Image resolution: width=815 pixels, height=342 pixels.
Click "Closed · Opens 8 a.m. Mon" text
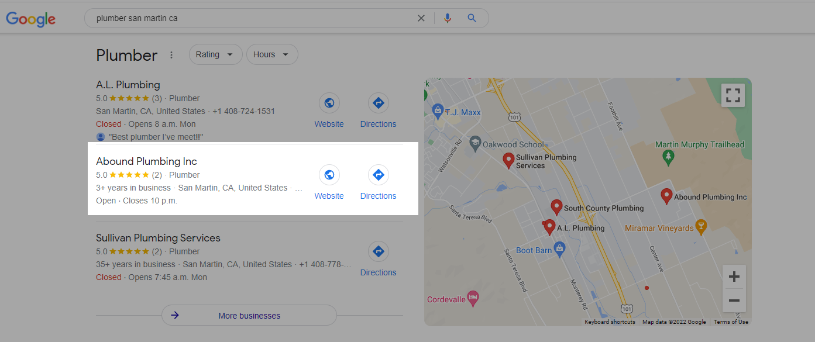click(146, 124)
